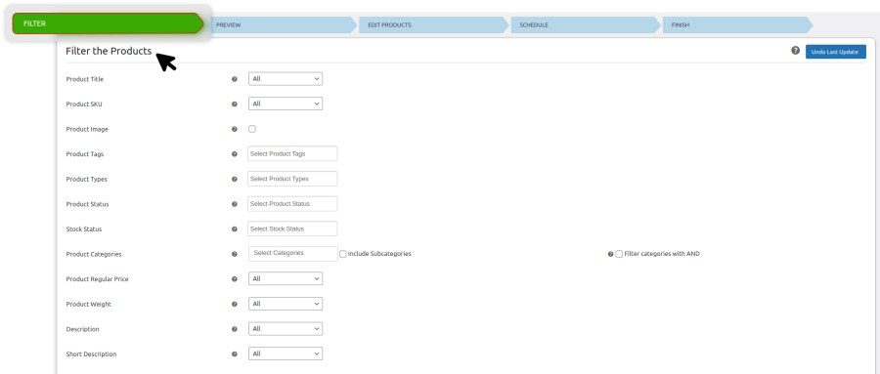Open the Short Description dropdown

click(x=286, y=353)
